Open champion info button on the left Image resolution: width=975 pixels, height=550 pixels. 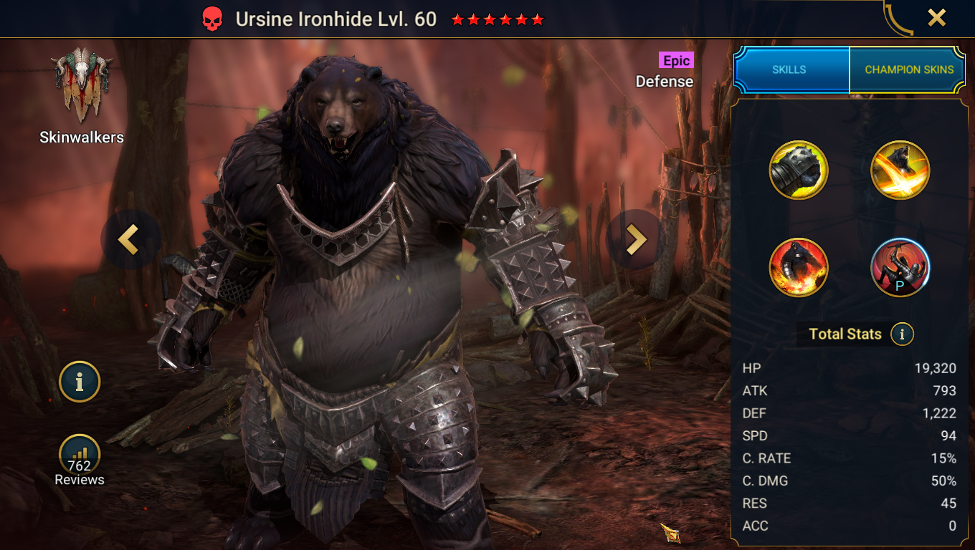click(80, 382)
